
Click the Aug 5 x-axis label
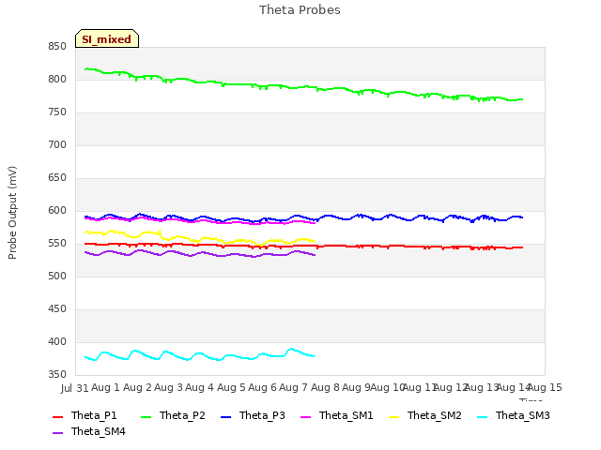(x=231, y=387)
